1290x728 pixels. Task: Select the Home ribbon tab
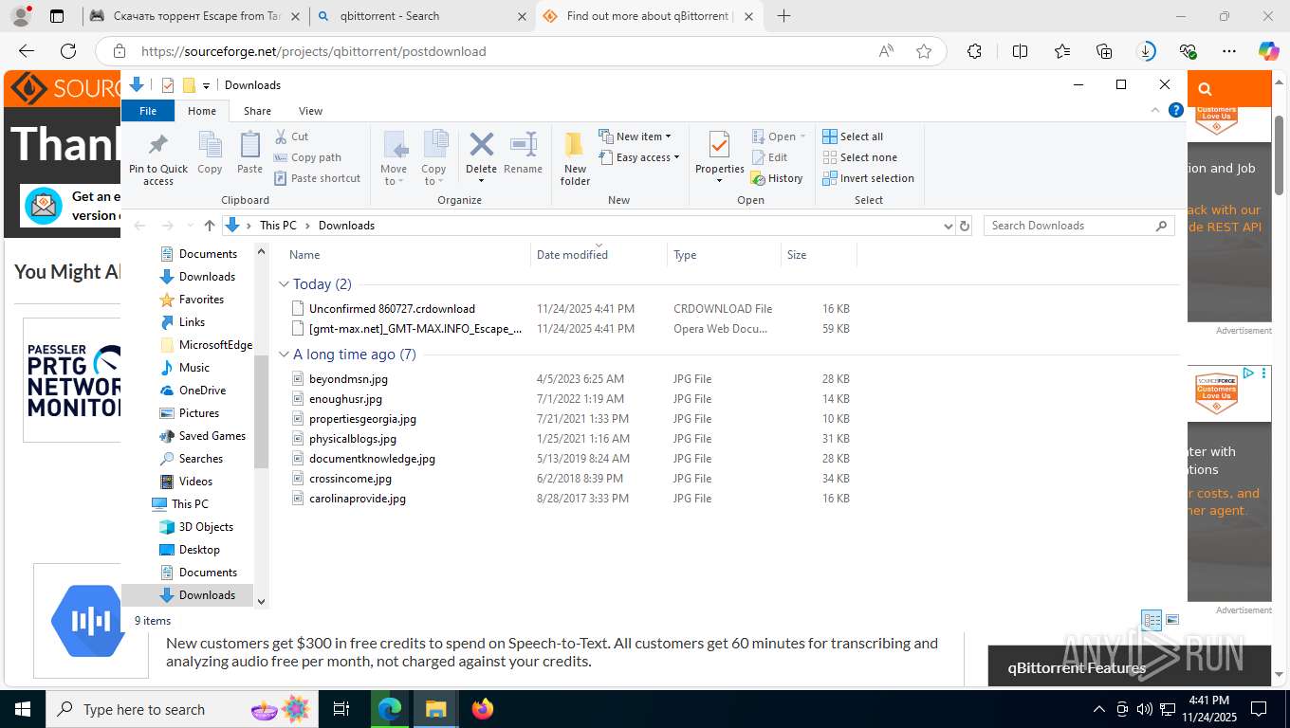202,111
